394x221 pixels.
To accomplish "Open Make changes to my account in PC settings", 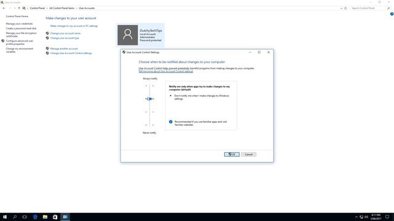I will pyautogui.click(x=74, y=26).
